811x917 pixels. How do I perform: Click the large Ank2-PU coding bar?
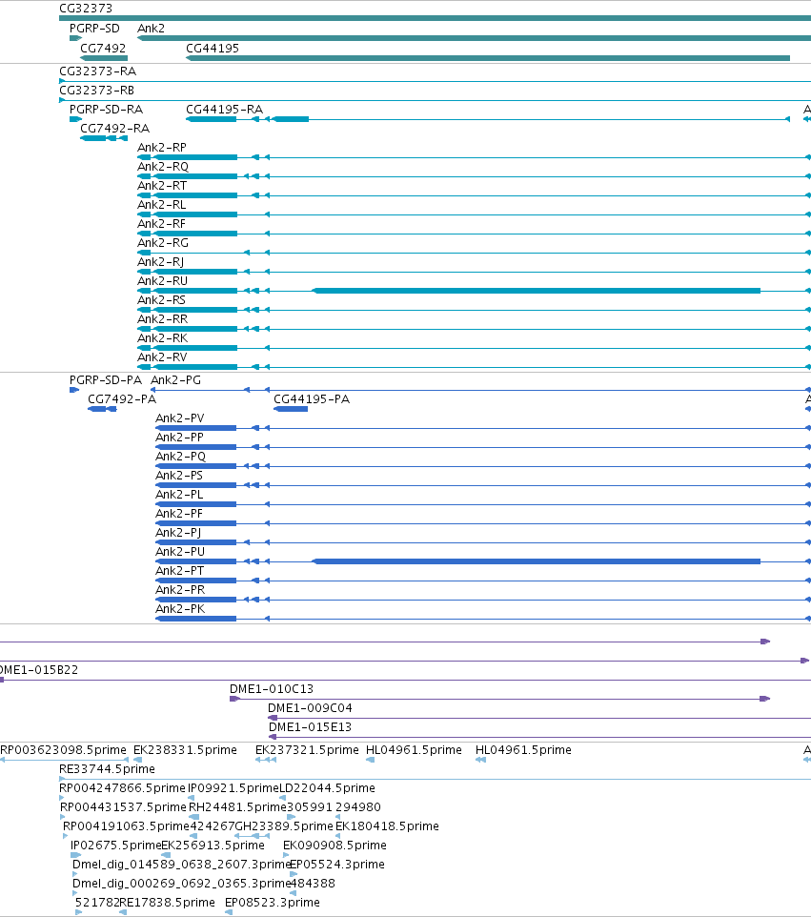coord(537,561)
